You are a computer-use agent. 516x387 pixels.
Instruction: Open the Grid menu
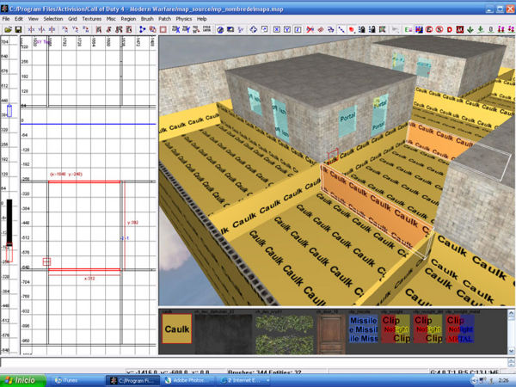click(x=72, y=19)
